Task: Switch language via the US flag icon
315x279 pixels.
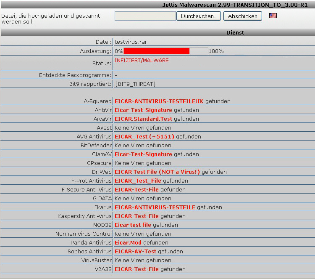Action: [273, 16]
